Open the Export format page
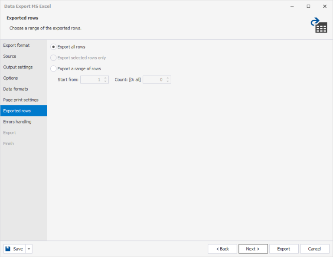The width and height of the screenshot is (333, 257). point(16,45)
